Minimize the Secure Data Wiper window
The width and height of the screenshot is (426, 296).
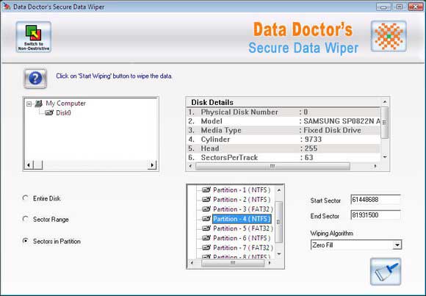(x=383, y=7)
